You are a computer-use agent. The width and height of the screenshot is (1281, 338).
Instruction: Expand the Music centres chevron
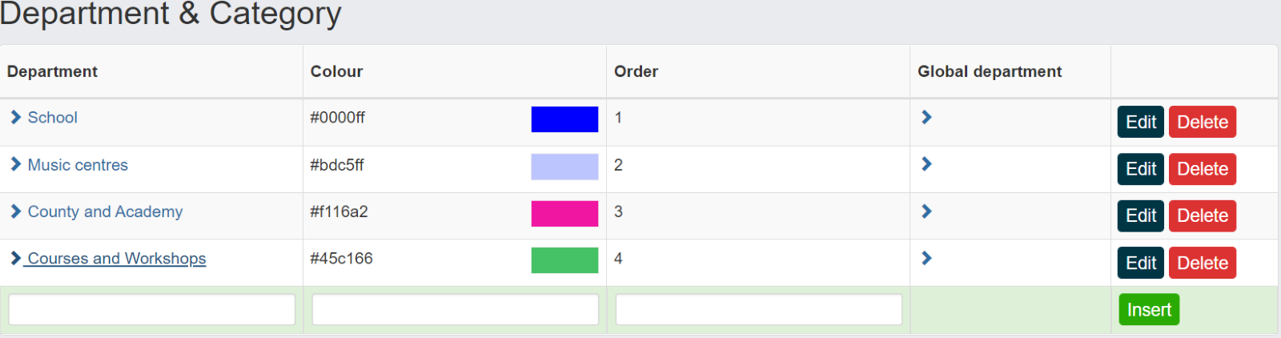16,164
